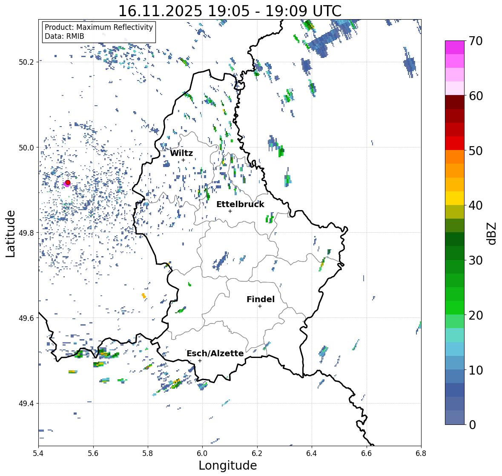This screenshot has width=502, height=476.
Task: Click the 49.8 latitude tick label
Action: coord(26,233)
